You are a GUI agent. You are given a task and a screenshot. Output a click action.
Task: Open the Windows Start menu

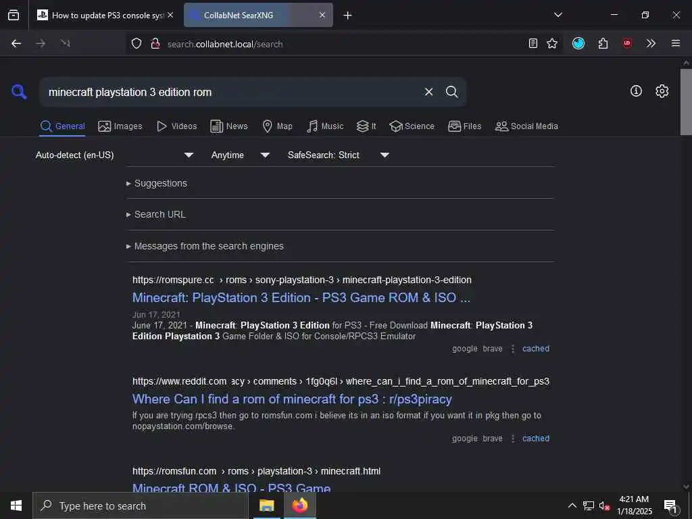pos(16,505)
